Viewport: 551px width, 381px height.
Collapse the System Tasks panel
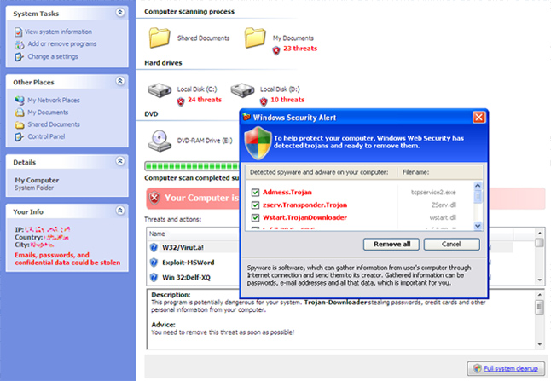pos(119,13)
